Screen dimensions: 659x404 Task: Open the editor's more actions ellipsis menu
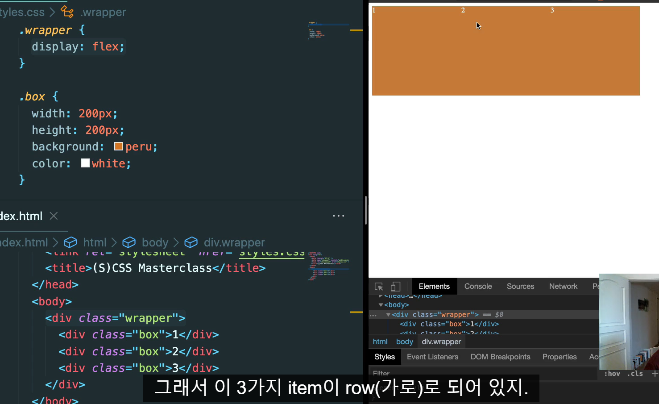tap(339, 216)
